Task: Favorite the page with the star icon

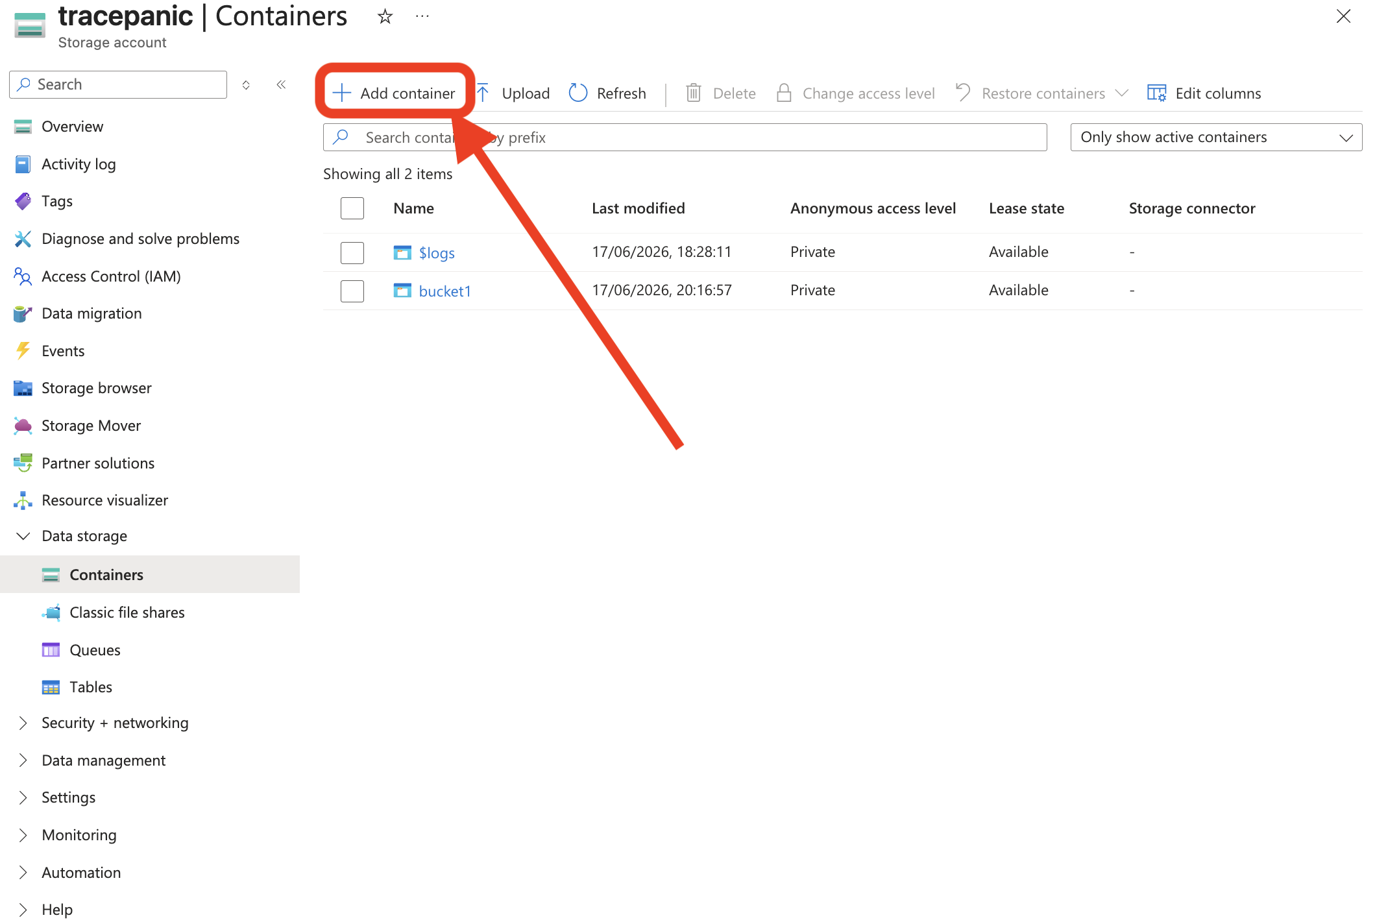Action: coord(385,16)
